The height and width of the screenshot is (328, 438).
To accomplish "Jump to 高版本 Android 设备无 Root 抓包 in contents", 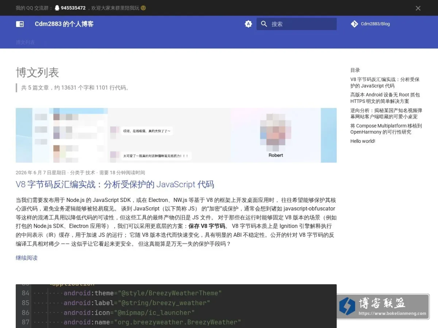I will point(385,98).
